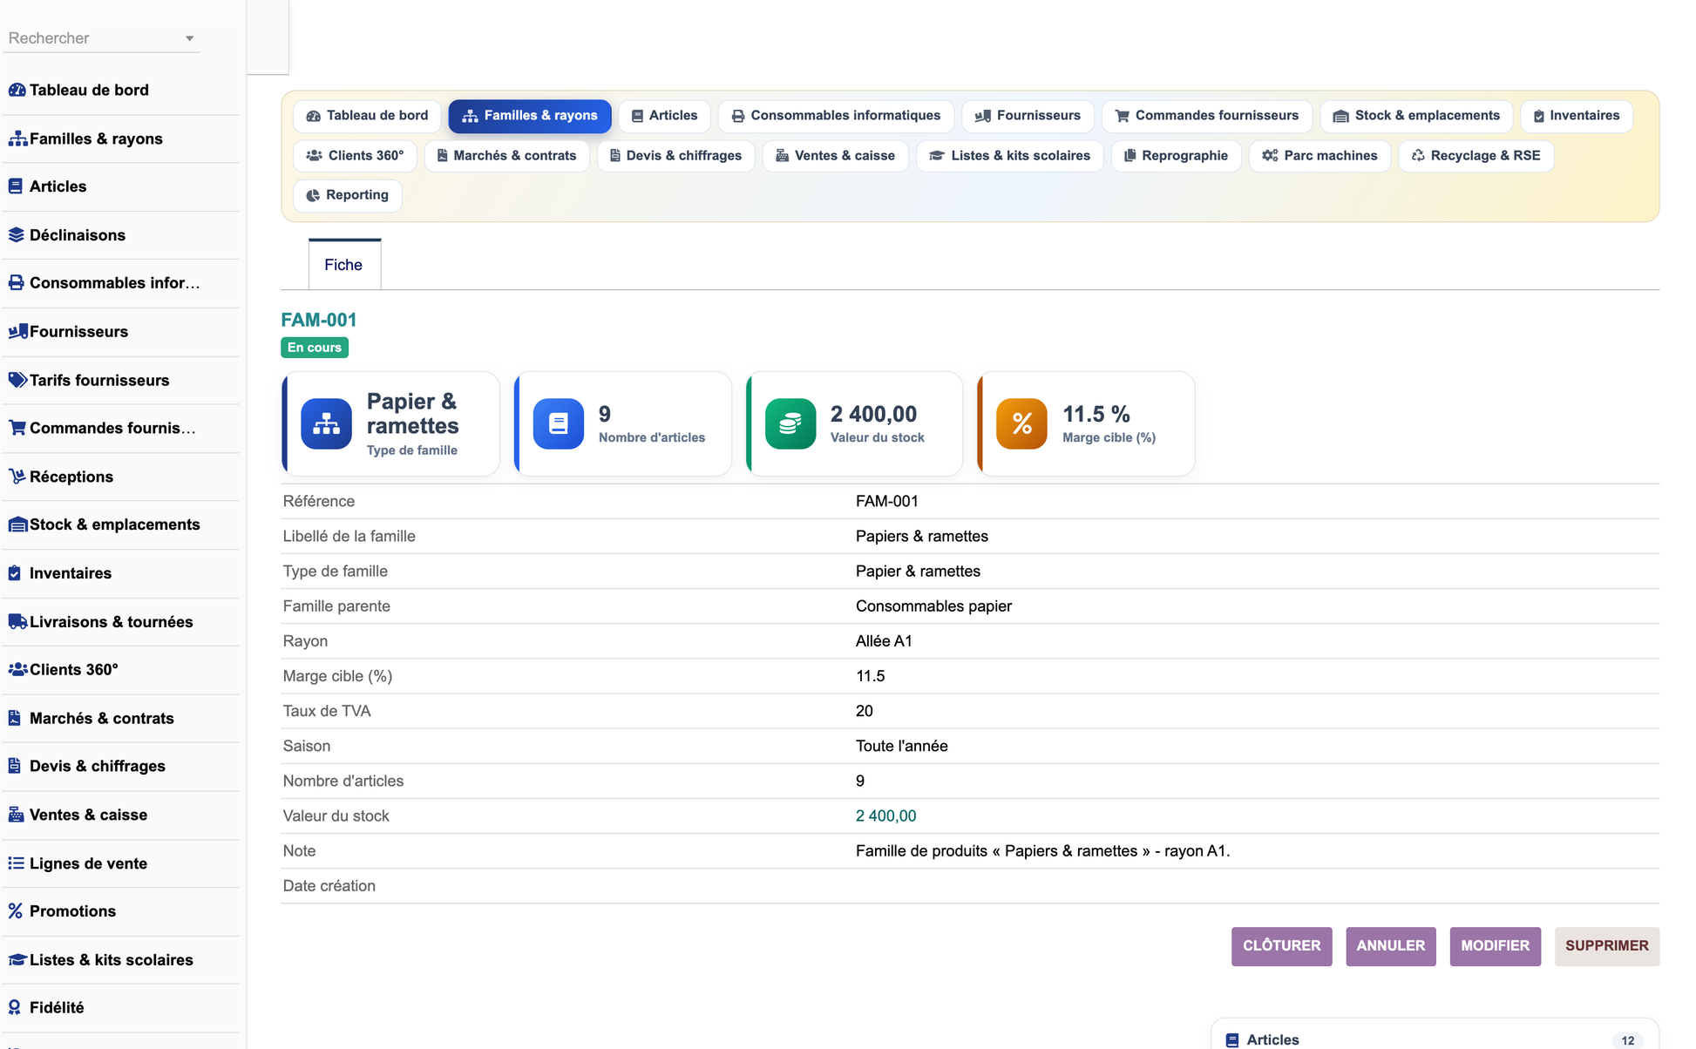
Task: Open the Clients 360° top tab
Action: tap(356, 156)
